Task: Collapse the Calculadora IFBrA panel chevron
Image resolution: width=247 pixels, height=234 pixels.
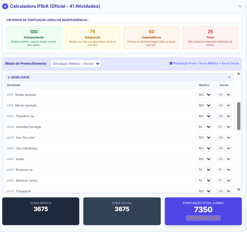Action: 240,6
